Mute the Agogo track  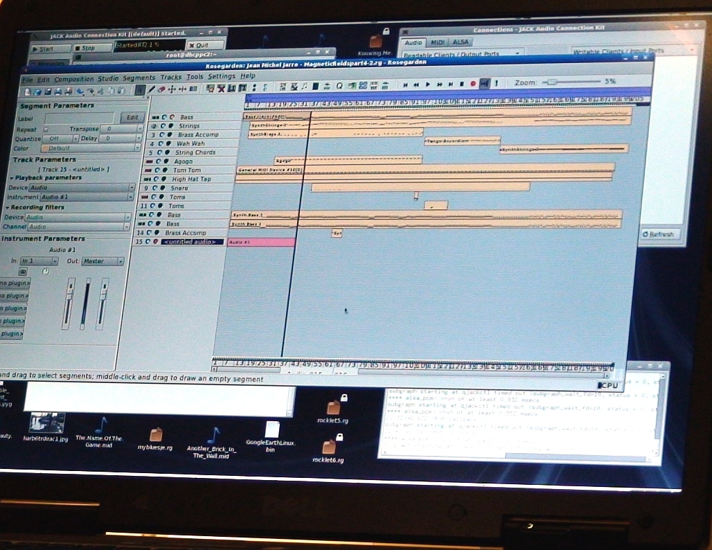pyautogui.click(x=159, y=161)
